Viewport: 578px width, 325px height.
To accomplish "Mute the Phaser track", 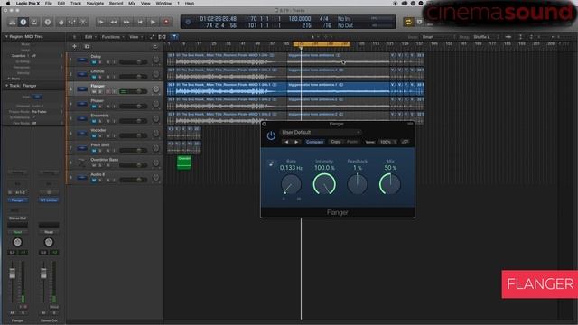I will coord(94,107).
